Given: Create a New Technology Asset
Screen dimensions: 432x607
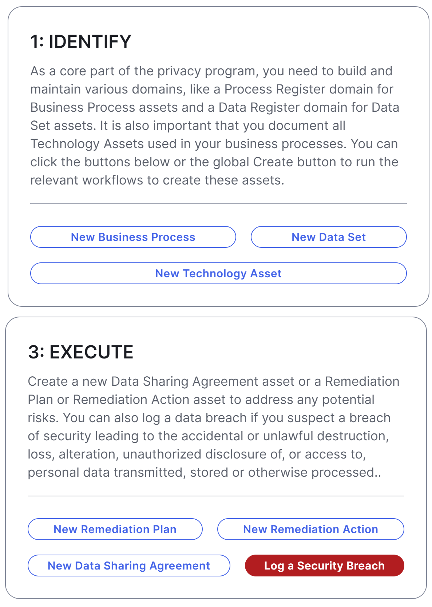Looking at the screenshot, I should point(218,273).
